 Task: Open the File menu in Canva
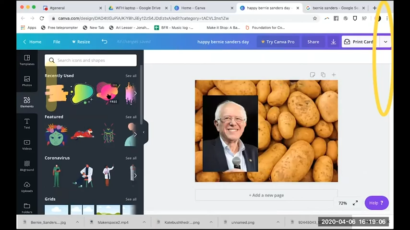point(57,42)
